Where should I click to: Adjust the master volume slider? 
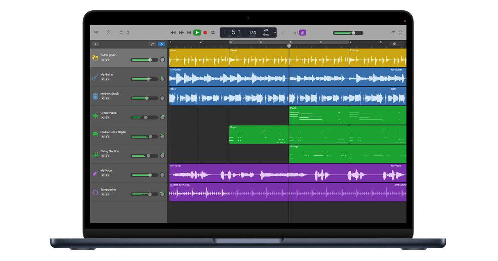(x=348, y=33)
